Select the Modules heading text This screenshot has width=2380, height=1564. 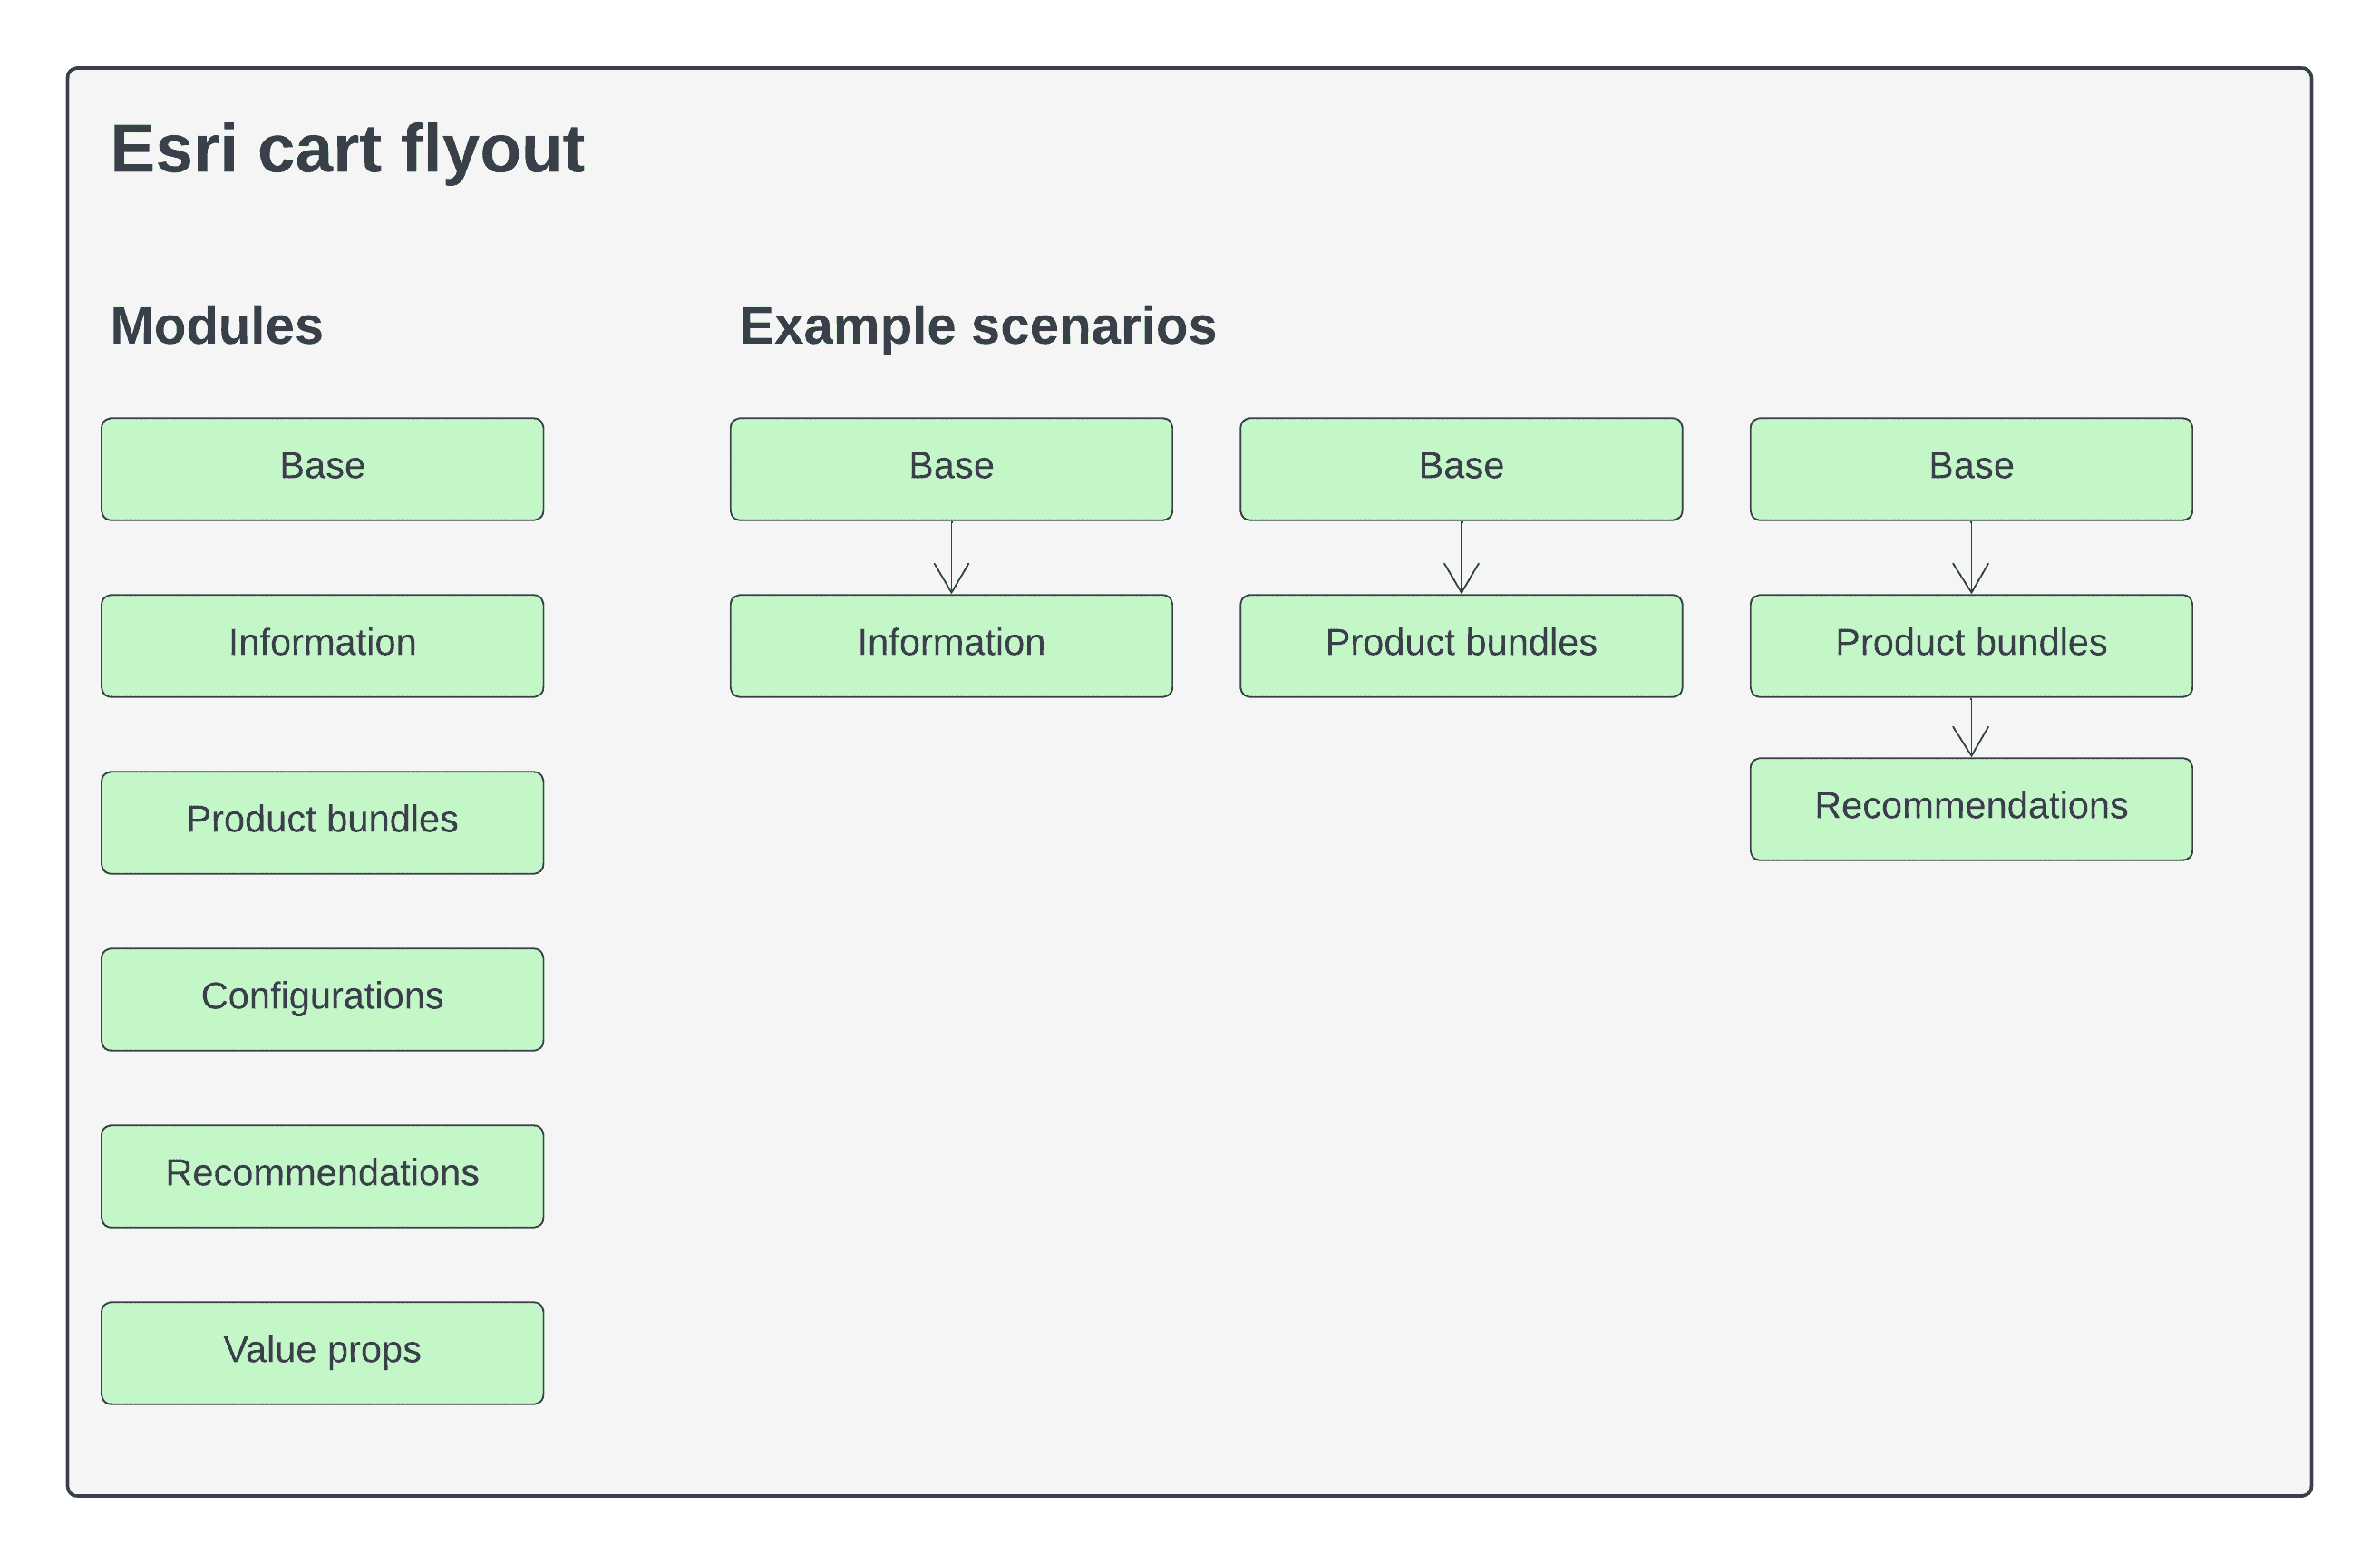click(x=216, y=326)
